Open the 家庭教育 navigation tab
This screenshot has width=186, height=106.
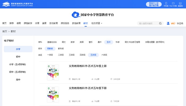tap(76, 23)
